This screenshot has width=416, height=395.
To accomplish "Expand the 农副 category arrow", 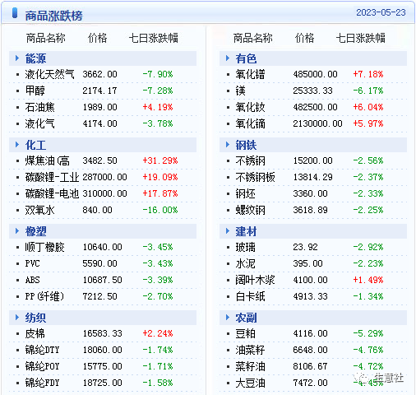I will pyautogui.click(x=228, y=318).
